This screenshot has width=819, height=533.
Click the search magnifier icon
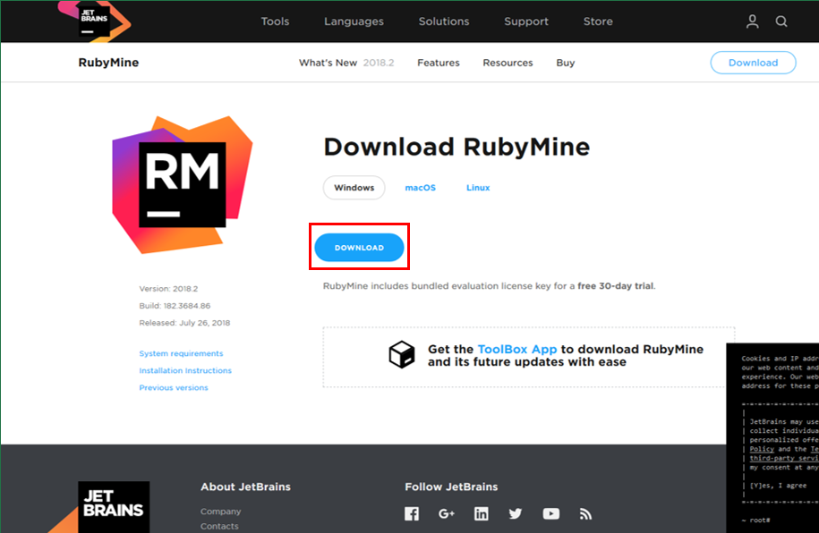pyautogui.click(x=781, y=21)
